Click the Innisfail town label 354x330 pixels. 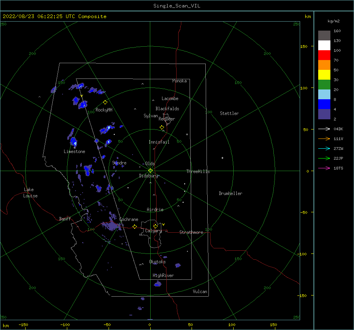(x=159, y=142)
